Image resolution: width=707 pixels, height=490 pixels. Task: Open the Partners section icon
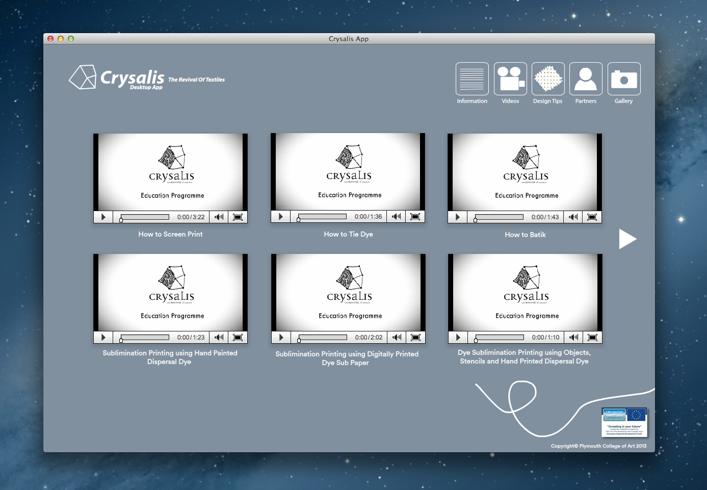tap(586, 79)
